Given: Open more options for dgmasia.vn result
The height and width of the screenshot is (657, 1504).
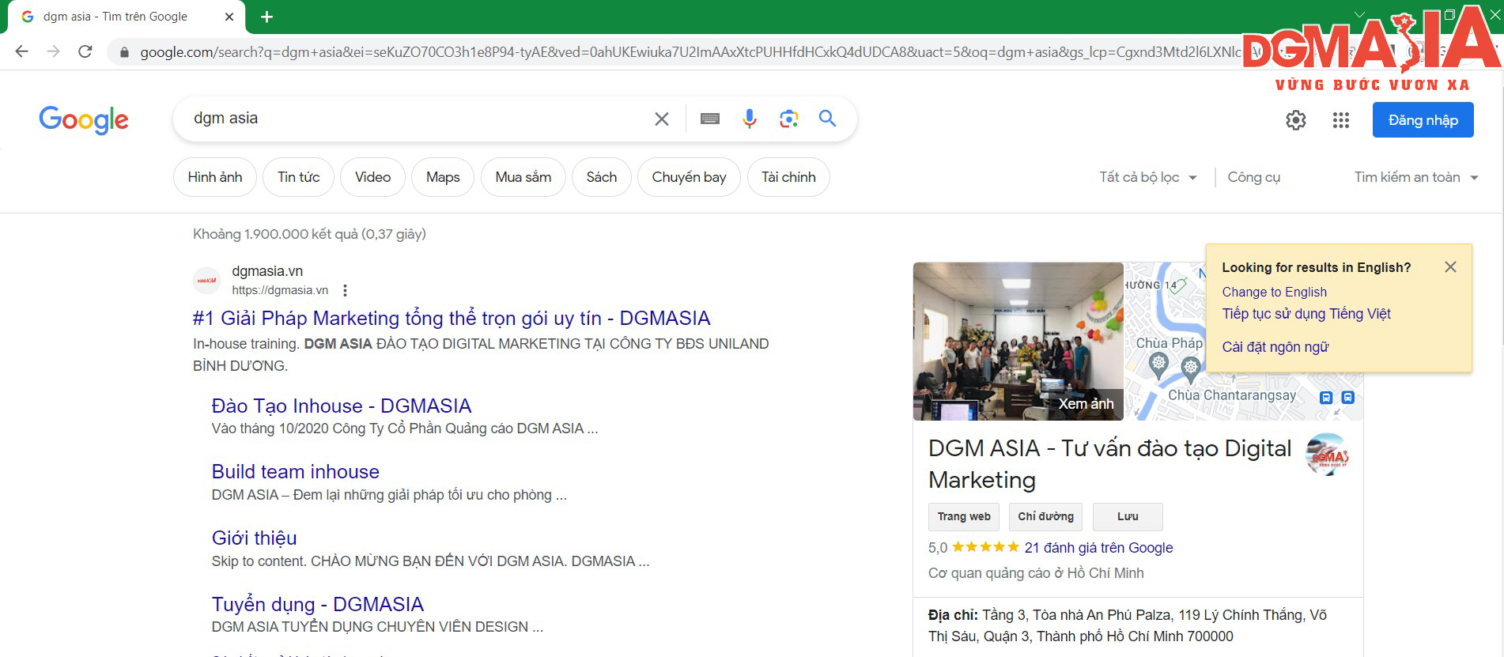Looking at the screenshot, I should tap(345, 290).
